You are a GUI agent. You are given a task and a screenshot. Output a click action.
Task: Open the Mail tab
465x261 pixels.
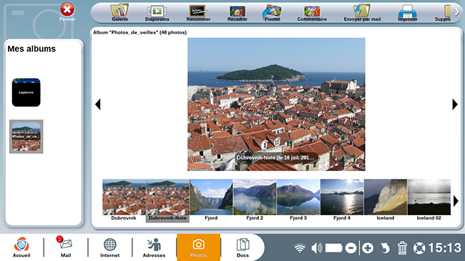[x=66, y=247]
